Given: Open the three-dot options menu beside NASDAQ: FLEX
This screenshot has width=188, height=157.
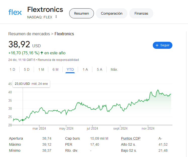Looking at the screenshot, I should click(56, 17).
